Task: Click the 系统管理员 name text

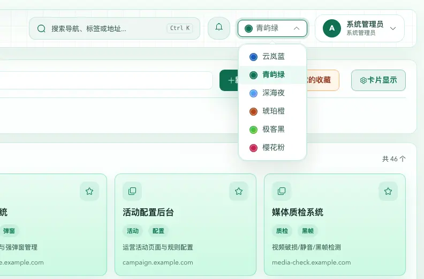Action: tap(365, 24)
